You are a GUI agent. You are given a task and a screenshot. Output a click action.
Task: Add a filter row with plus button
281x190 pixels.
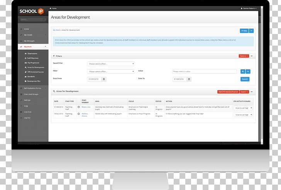point(243,71)
